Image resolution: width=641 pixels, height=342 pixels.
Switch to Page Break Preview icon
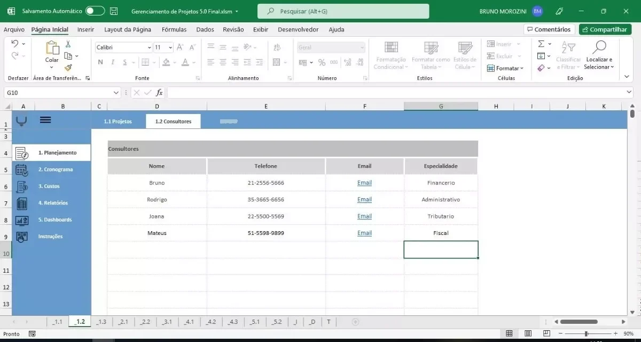(546, 333)
